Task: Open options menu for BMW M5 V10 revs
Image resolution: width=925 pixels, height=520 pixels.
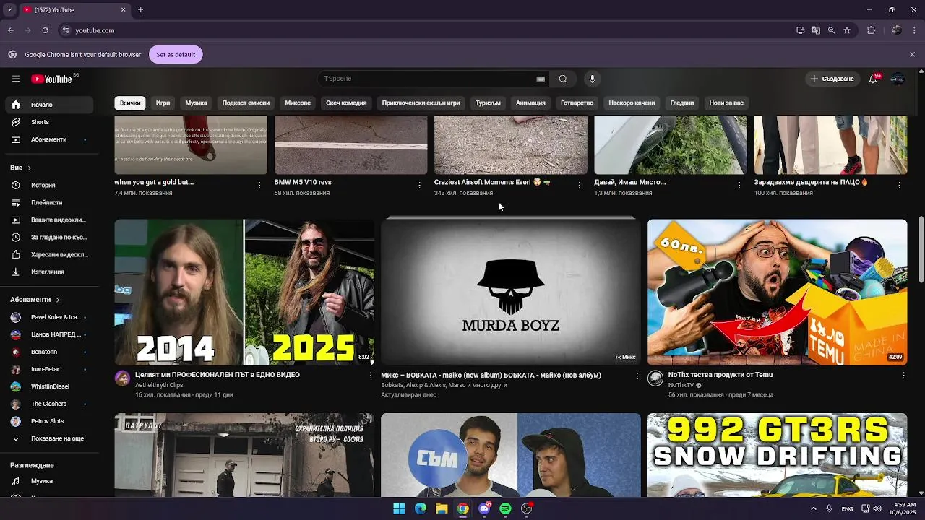Action: [x=419, y=186]
